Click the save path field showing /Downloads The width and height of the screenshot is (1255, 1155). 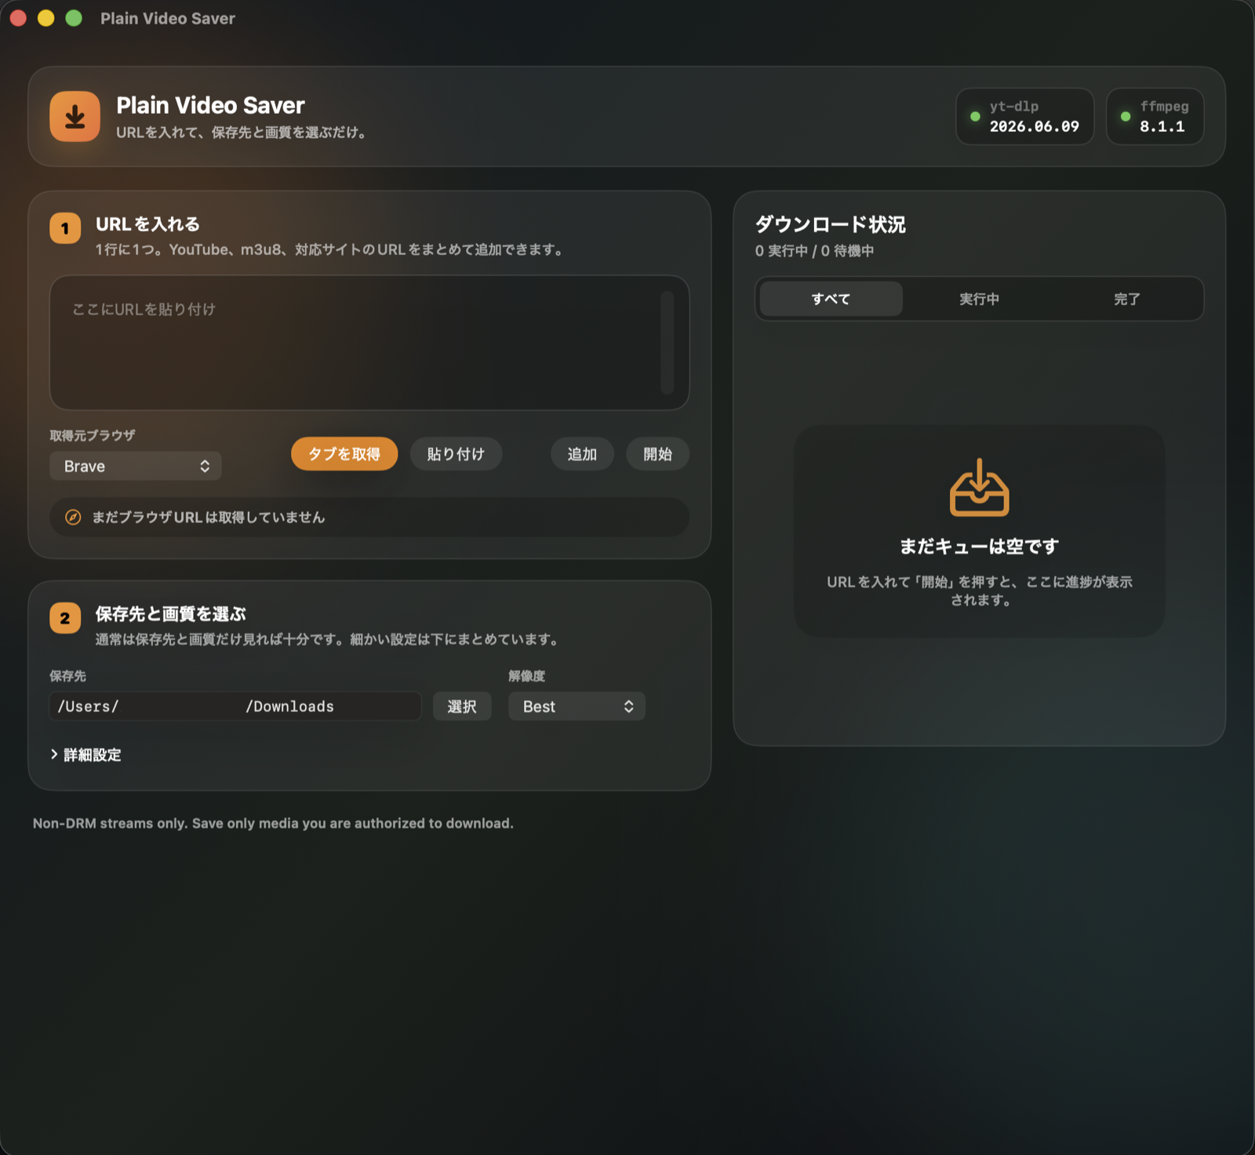(235, 706)
